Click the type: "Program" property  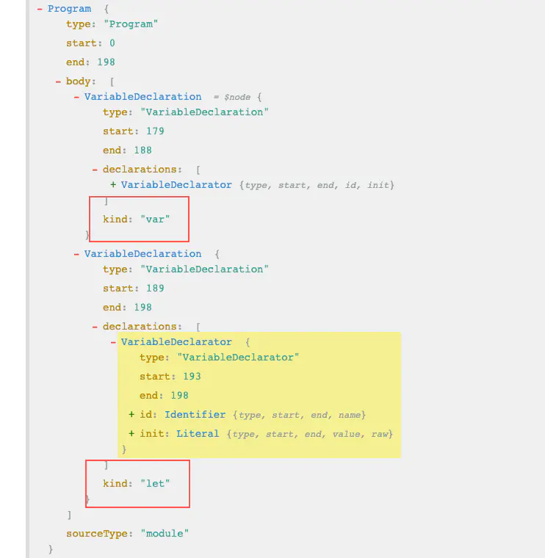pyautogui.click(x=112, y=24)
